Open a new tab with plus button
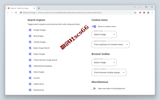160x100 pixels. (39, 8)
